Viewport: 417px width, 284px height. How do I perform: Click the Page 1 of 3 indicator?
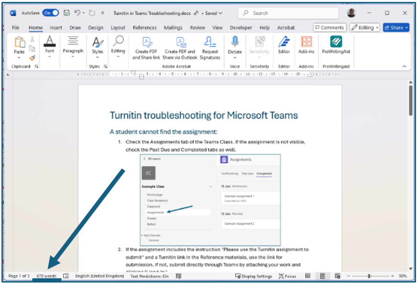(x=19, y=276)
